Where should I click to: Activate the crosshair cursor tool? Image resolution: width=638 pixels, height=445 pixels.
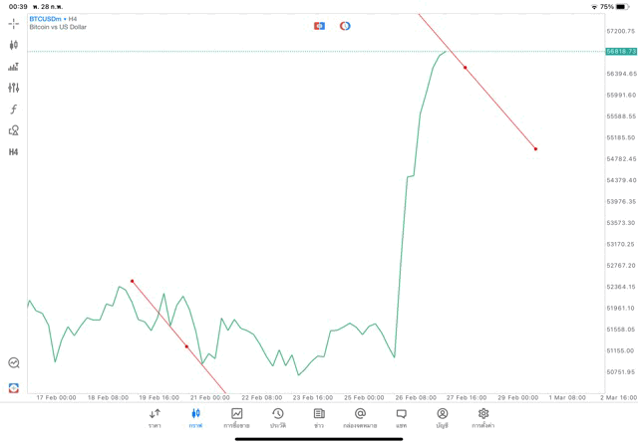13,23
